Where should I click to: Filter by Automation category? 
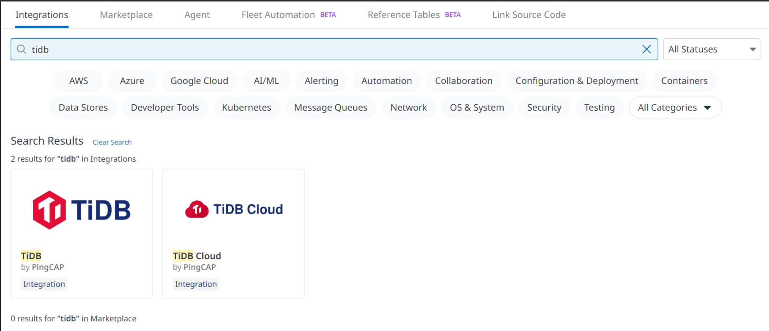tap(386, 81)
